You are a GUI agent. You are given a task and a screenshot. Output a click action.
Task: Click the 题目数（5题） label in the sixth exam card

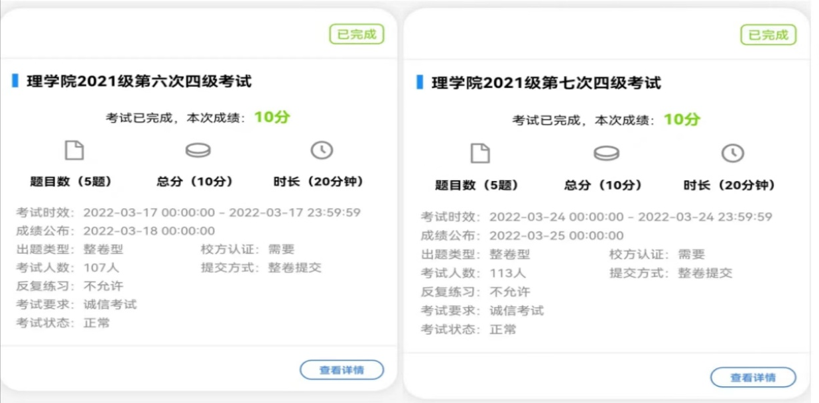(x=70, y=182)
